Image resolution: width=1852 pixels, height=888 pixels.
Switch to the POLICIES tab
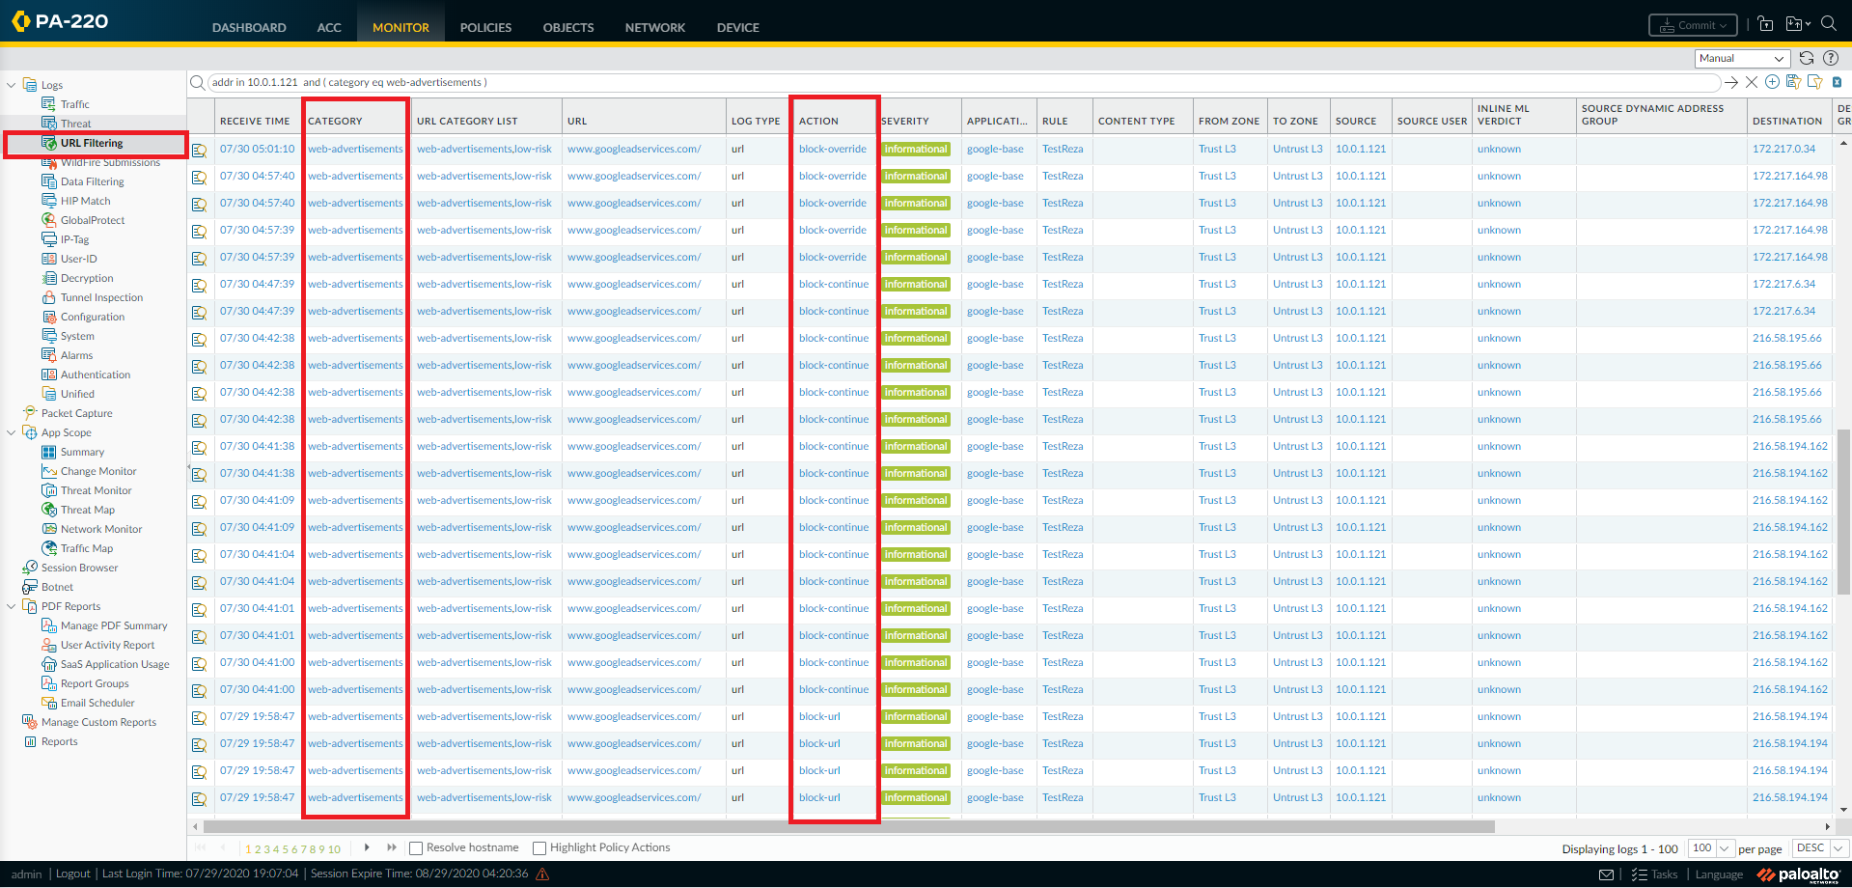(x=485, y=27)
